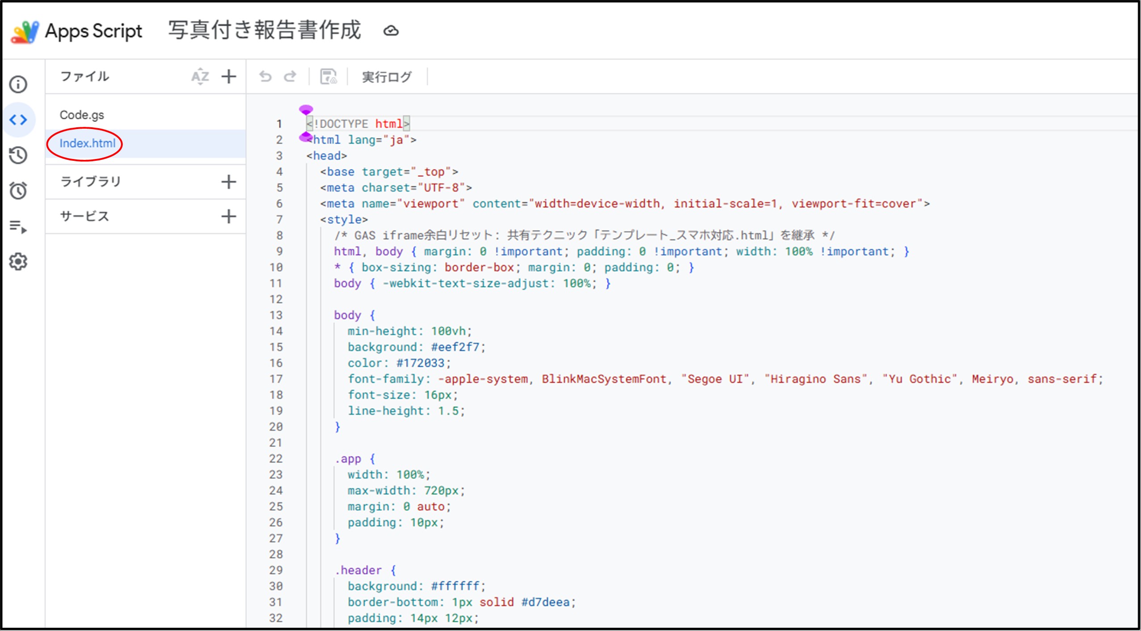Click the min-height: 100vh line
The image size is (1141, 631).
(410, 331)
